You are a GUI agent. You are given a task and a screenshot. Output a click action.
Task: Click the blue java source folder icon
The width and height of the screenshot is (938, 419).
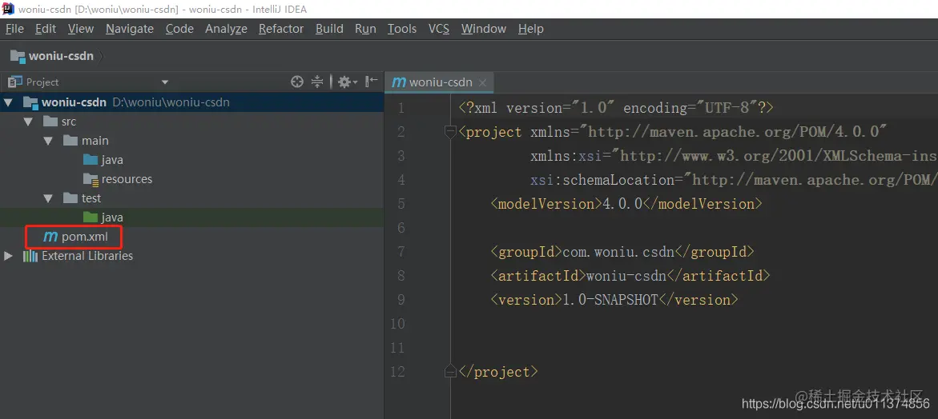pos(91,160)
